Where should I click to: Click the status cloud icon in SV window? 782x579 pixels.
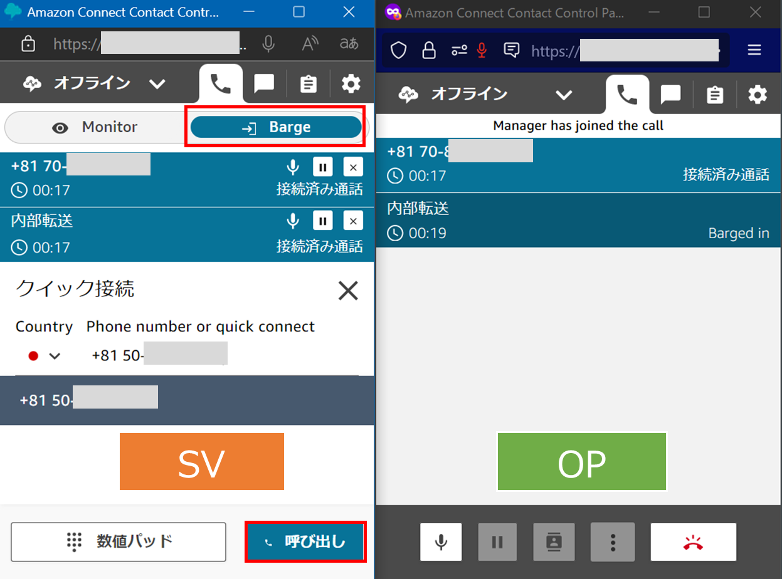pos(33,84)
